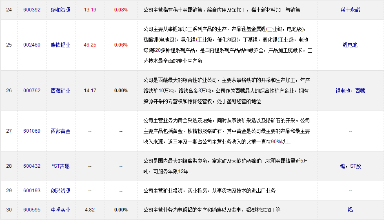Select price 14.17 of 西藏矿业
This screenshot has height=220, width=384.
point(90,90)
